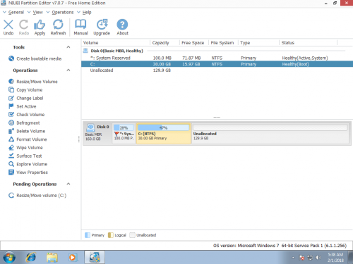Image resolution: width=353 pixels, height=264 pixels.
Task: Click the Set Active flag icon
Action: 11,106
